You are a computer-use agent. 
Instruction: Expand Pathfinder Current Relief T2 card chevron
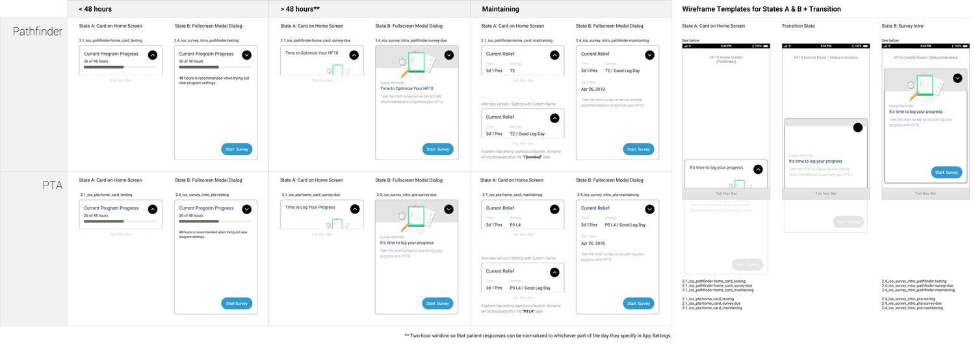pos(554,55)
